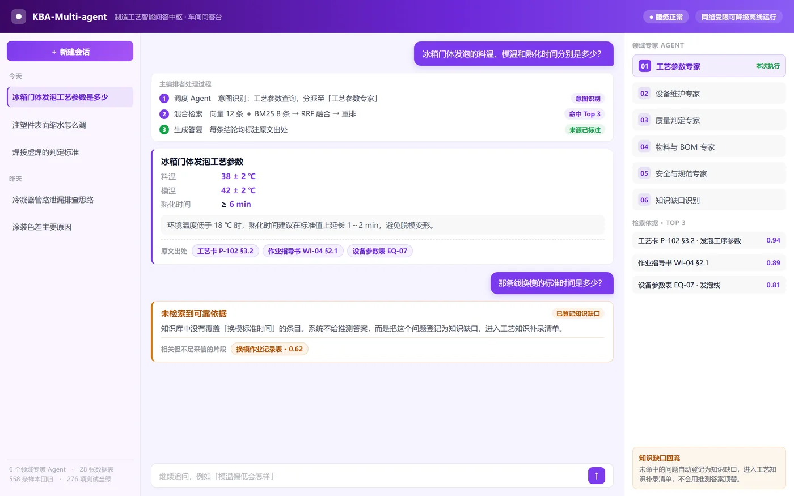The width and height of the screenshot is (794, 496).
Task: Click the step 2 混合检索 number badge
Action: pyautogui.click(x=164, y=114)
